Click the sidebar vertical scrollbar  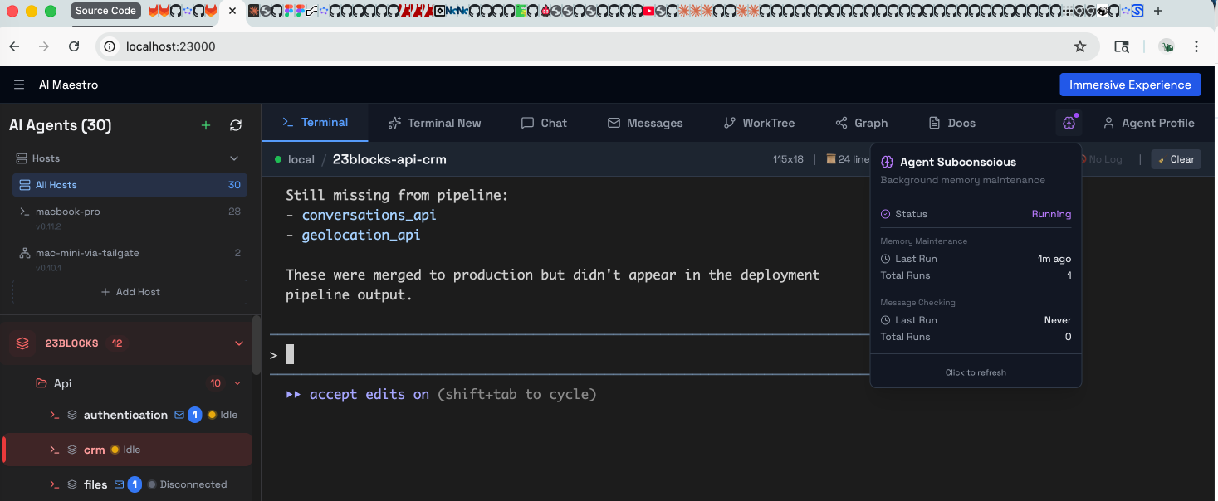(257, 344)
